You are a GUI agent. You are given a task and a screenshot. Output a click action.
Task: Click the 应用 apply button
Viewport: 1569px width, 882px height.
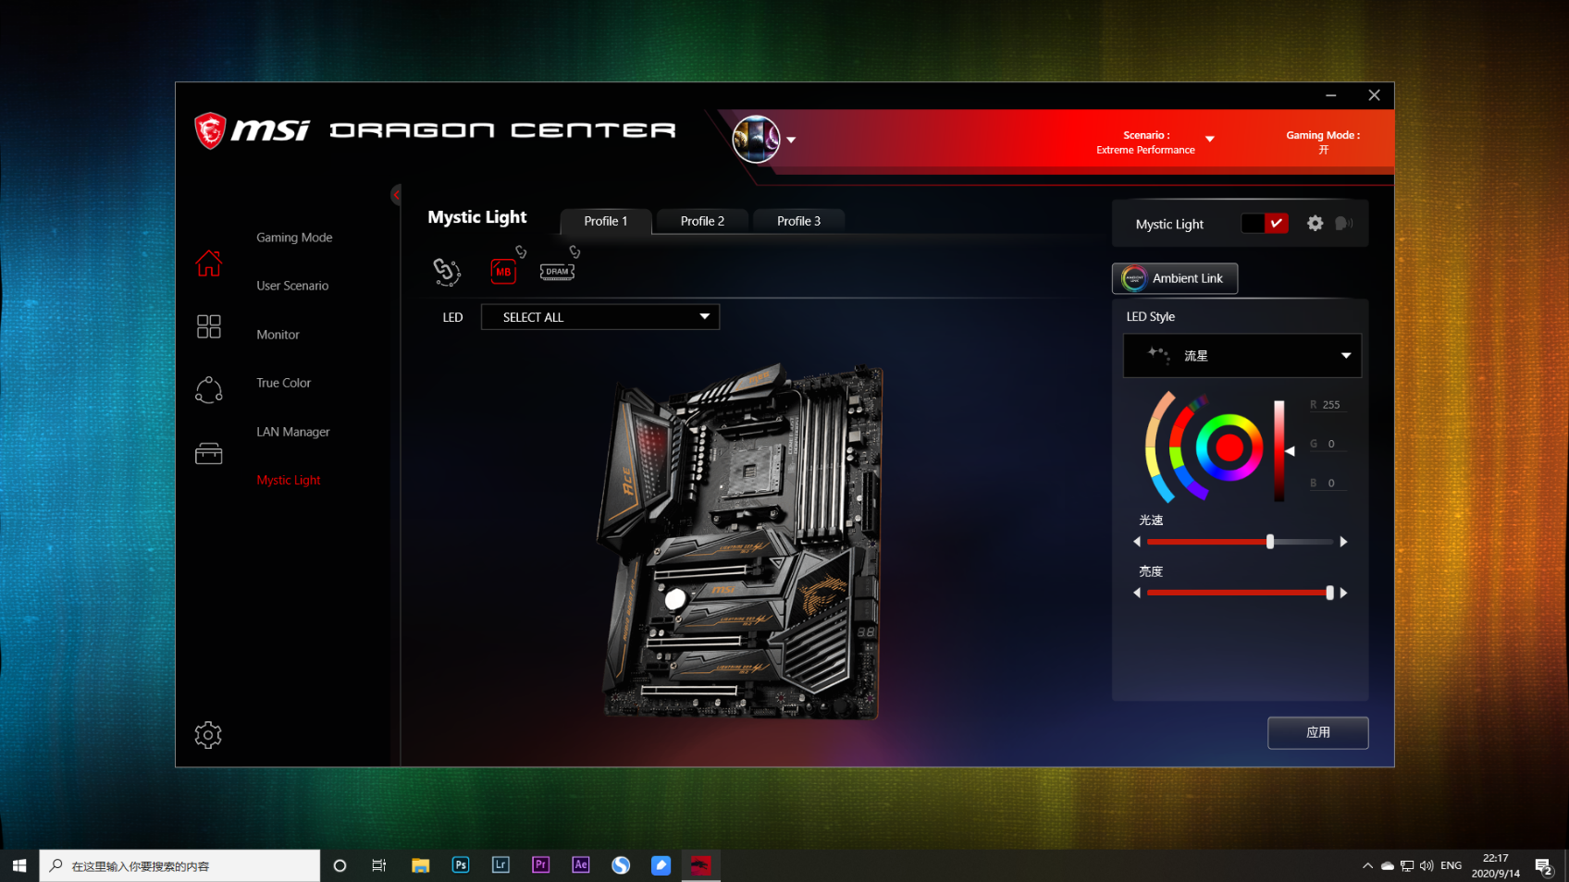tap(1317, 732)
